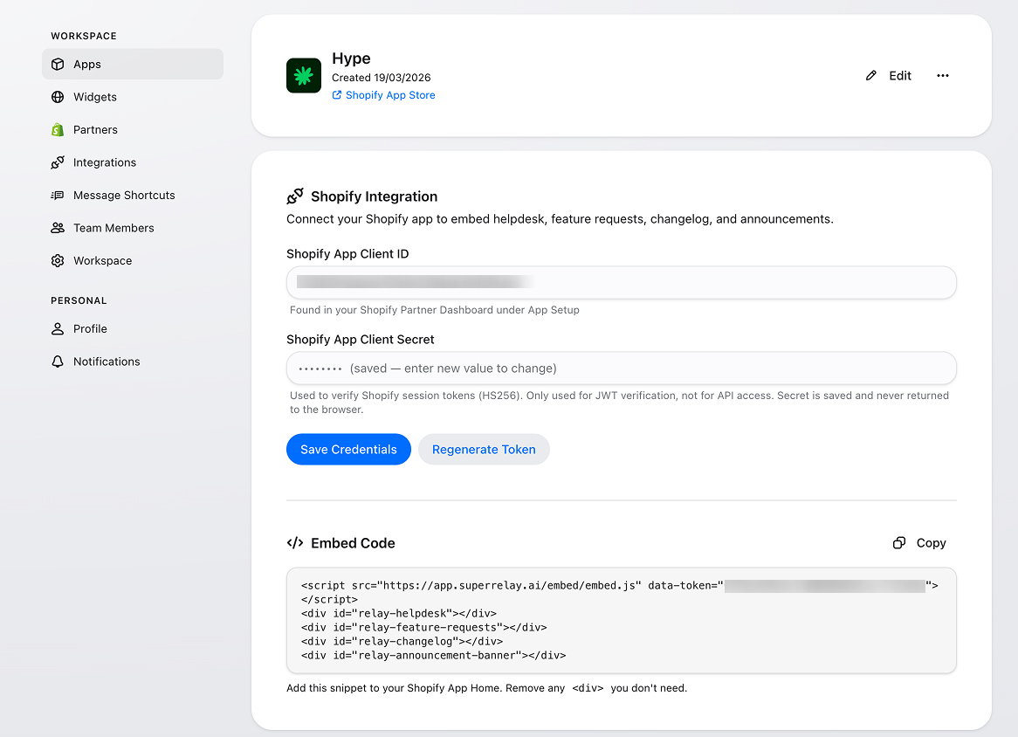The width and height of the screenshot is (1018, 737).
Task: Copy the embed code snippet
Action: 919,543
